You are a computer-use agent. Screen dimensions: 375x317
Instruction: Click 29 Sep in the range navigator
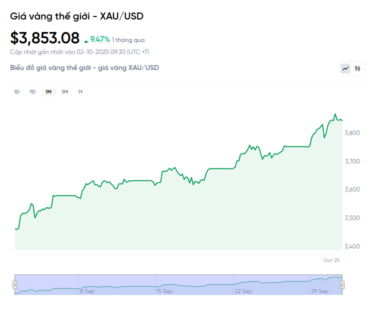[320, 291]
